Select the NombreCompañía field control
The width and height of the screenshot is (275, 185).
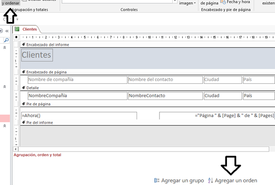[77, 96]
